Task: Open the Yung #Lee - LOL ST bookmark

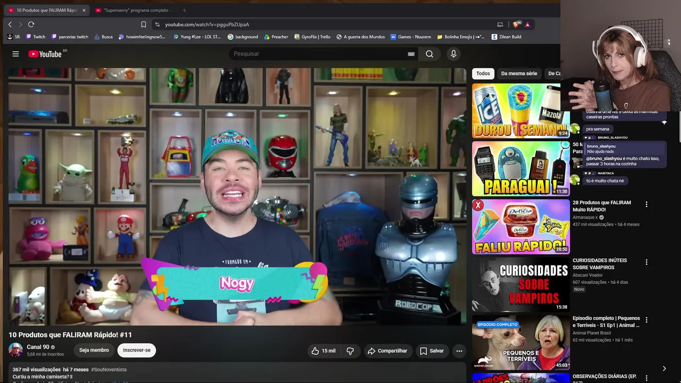Action: point(197,37)
